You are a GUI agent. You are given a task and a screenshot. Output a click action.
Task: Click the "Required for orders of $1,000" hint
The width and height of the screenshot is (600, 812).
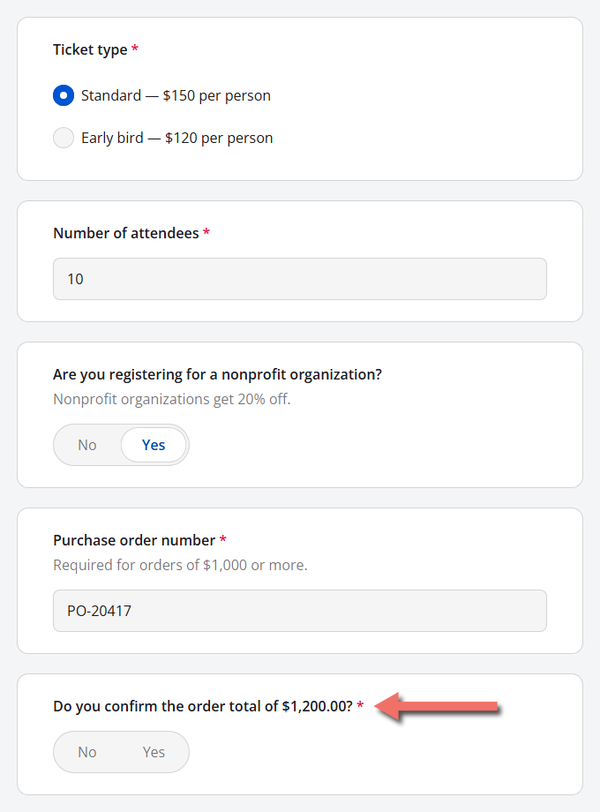pos(180,565)
